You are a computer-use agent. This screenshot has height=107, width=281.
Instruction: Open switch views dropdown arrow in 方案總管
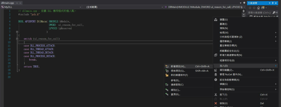click(266, 8)
